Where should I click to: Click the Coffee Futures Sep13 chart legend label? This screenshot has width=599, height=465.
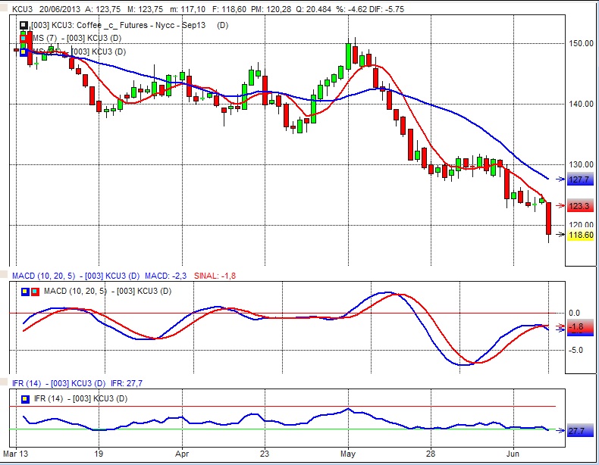[x=121, y=26]
